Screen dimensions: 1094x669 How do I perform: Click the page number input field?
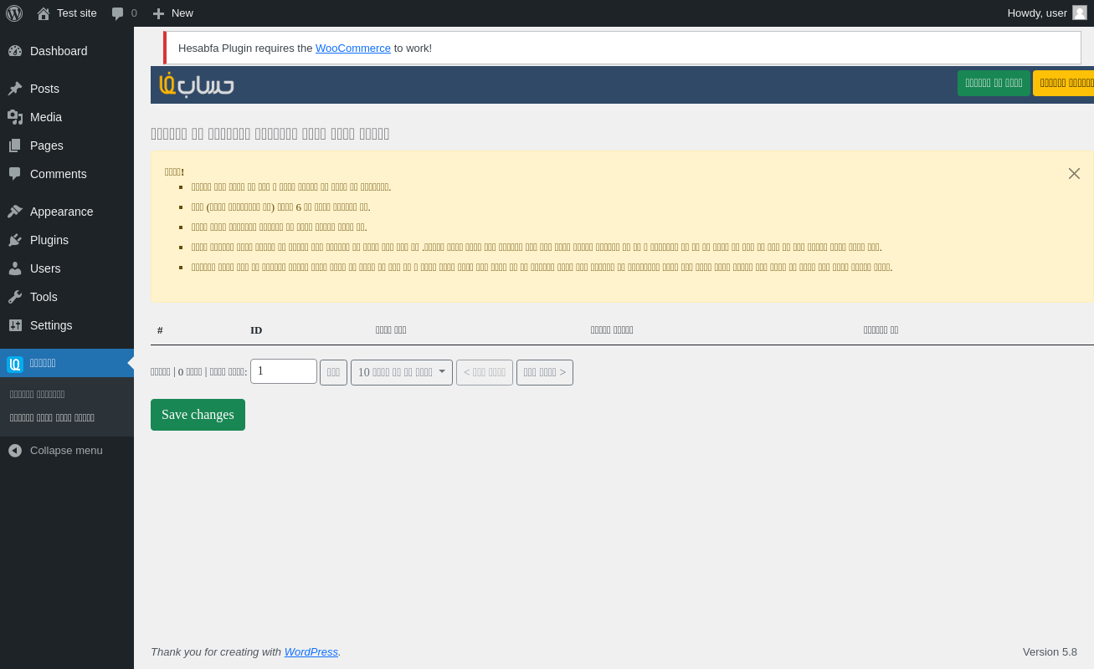click(x=284, y=371)
